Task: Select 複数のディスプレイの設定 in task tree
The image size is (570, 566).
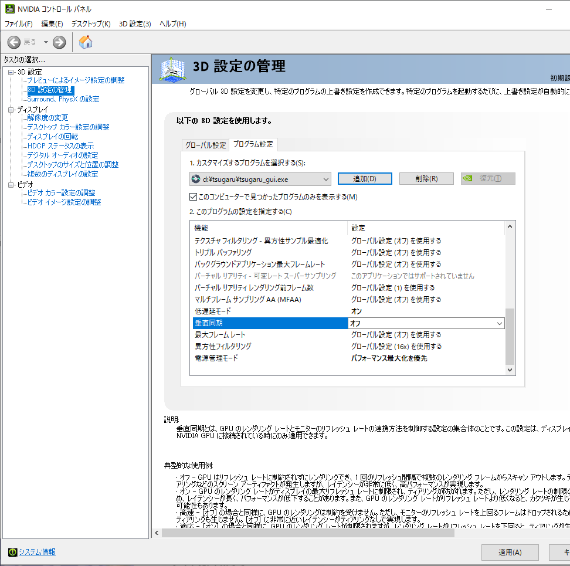Action: coord(63,174)
